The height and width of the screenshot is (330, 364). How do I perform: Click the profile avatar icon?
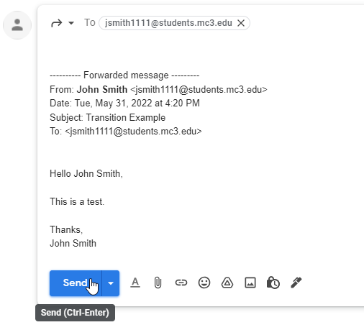coord(17,25)
